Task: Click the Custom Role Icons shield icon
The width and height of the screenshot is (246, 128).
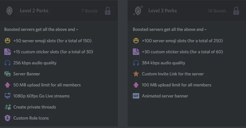Action: [7, 118]
